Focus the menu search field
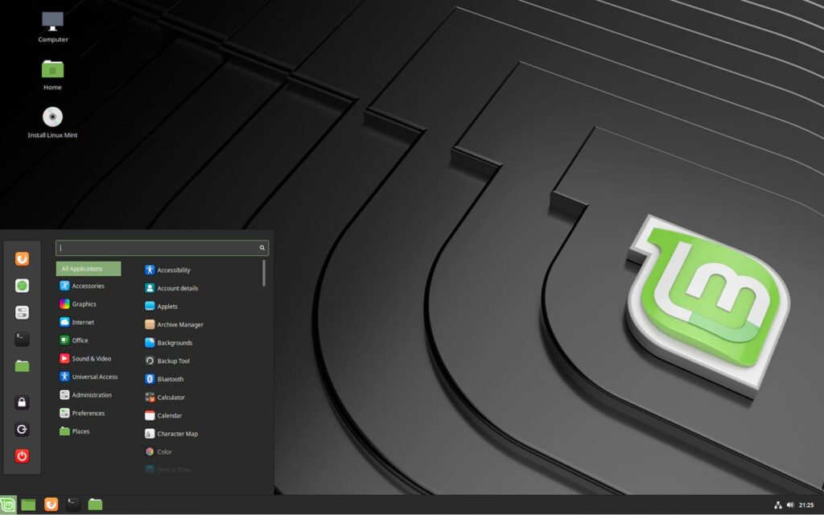Image resolution: width=824 pixels, height=515 pixels. [162, 248]
